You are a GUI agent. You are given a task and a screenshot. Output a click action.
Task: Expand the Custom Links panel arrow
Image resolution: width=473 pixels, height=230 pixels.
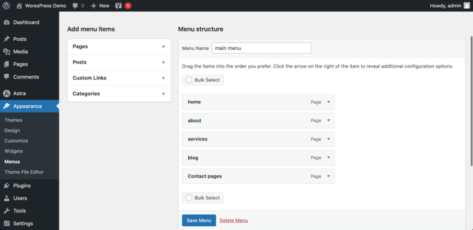[163, 78]
